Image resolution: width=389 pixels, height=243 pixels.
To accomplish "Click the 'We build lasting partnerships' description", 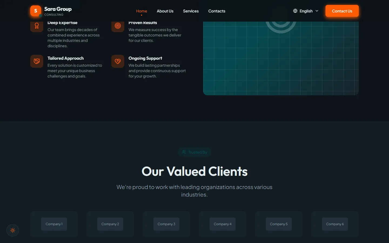I will (157, 71).
